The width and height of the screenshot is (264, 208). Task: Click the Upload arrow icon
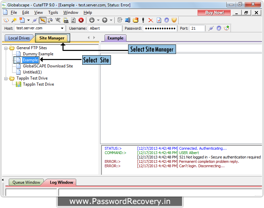point(105,20)
